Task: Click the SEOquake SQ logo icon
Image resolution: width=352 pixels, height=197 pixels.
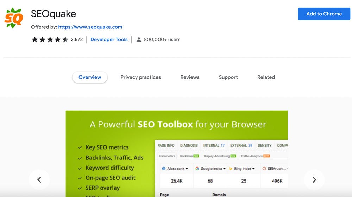Action: coord(14,18)
